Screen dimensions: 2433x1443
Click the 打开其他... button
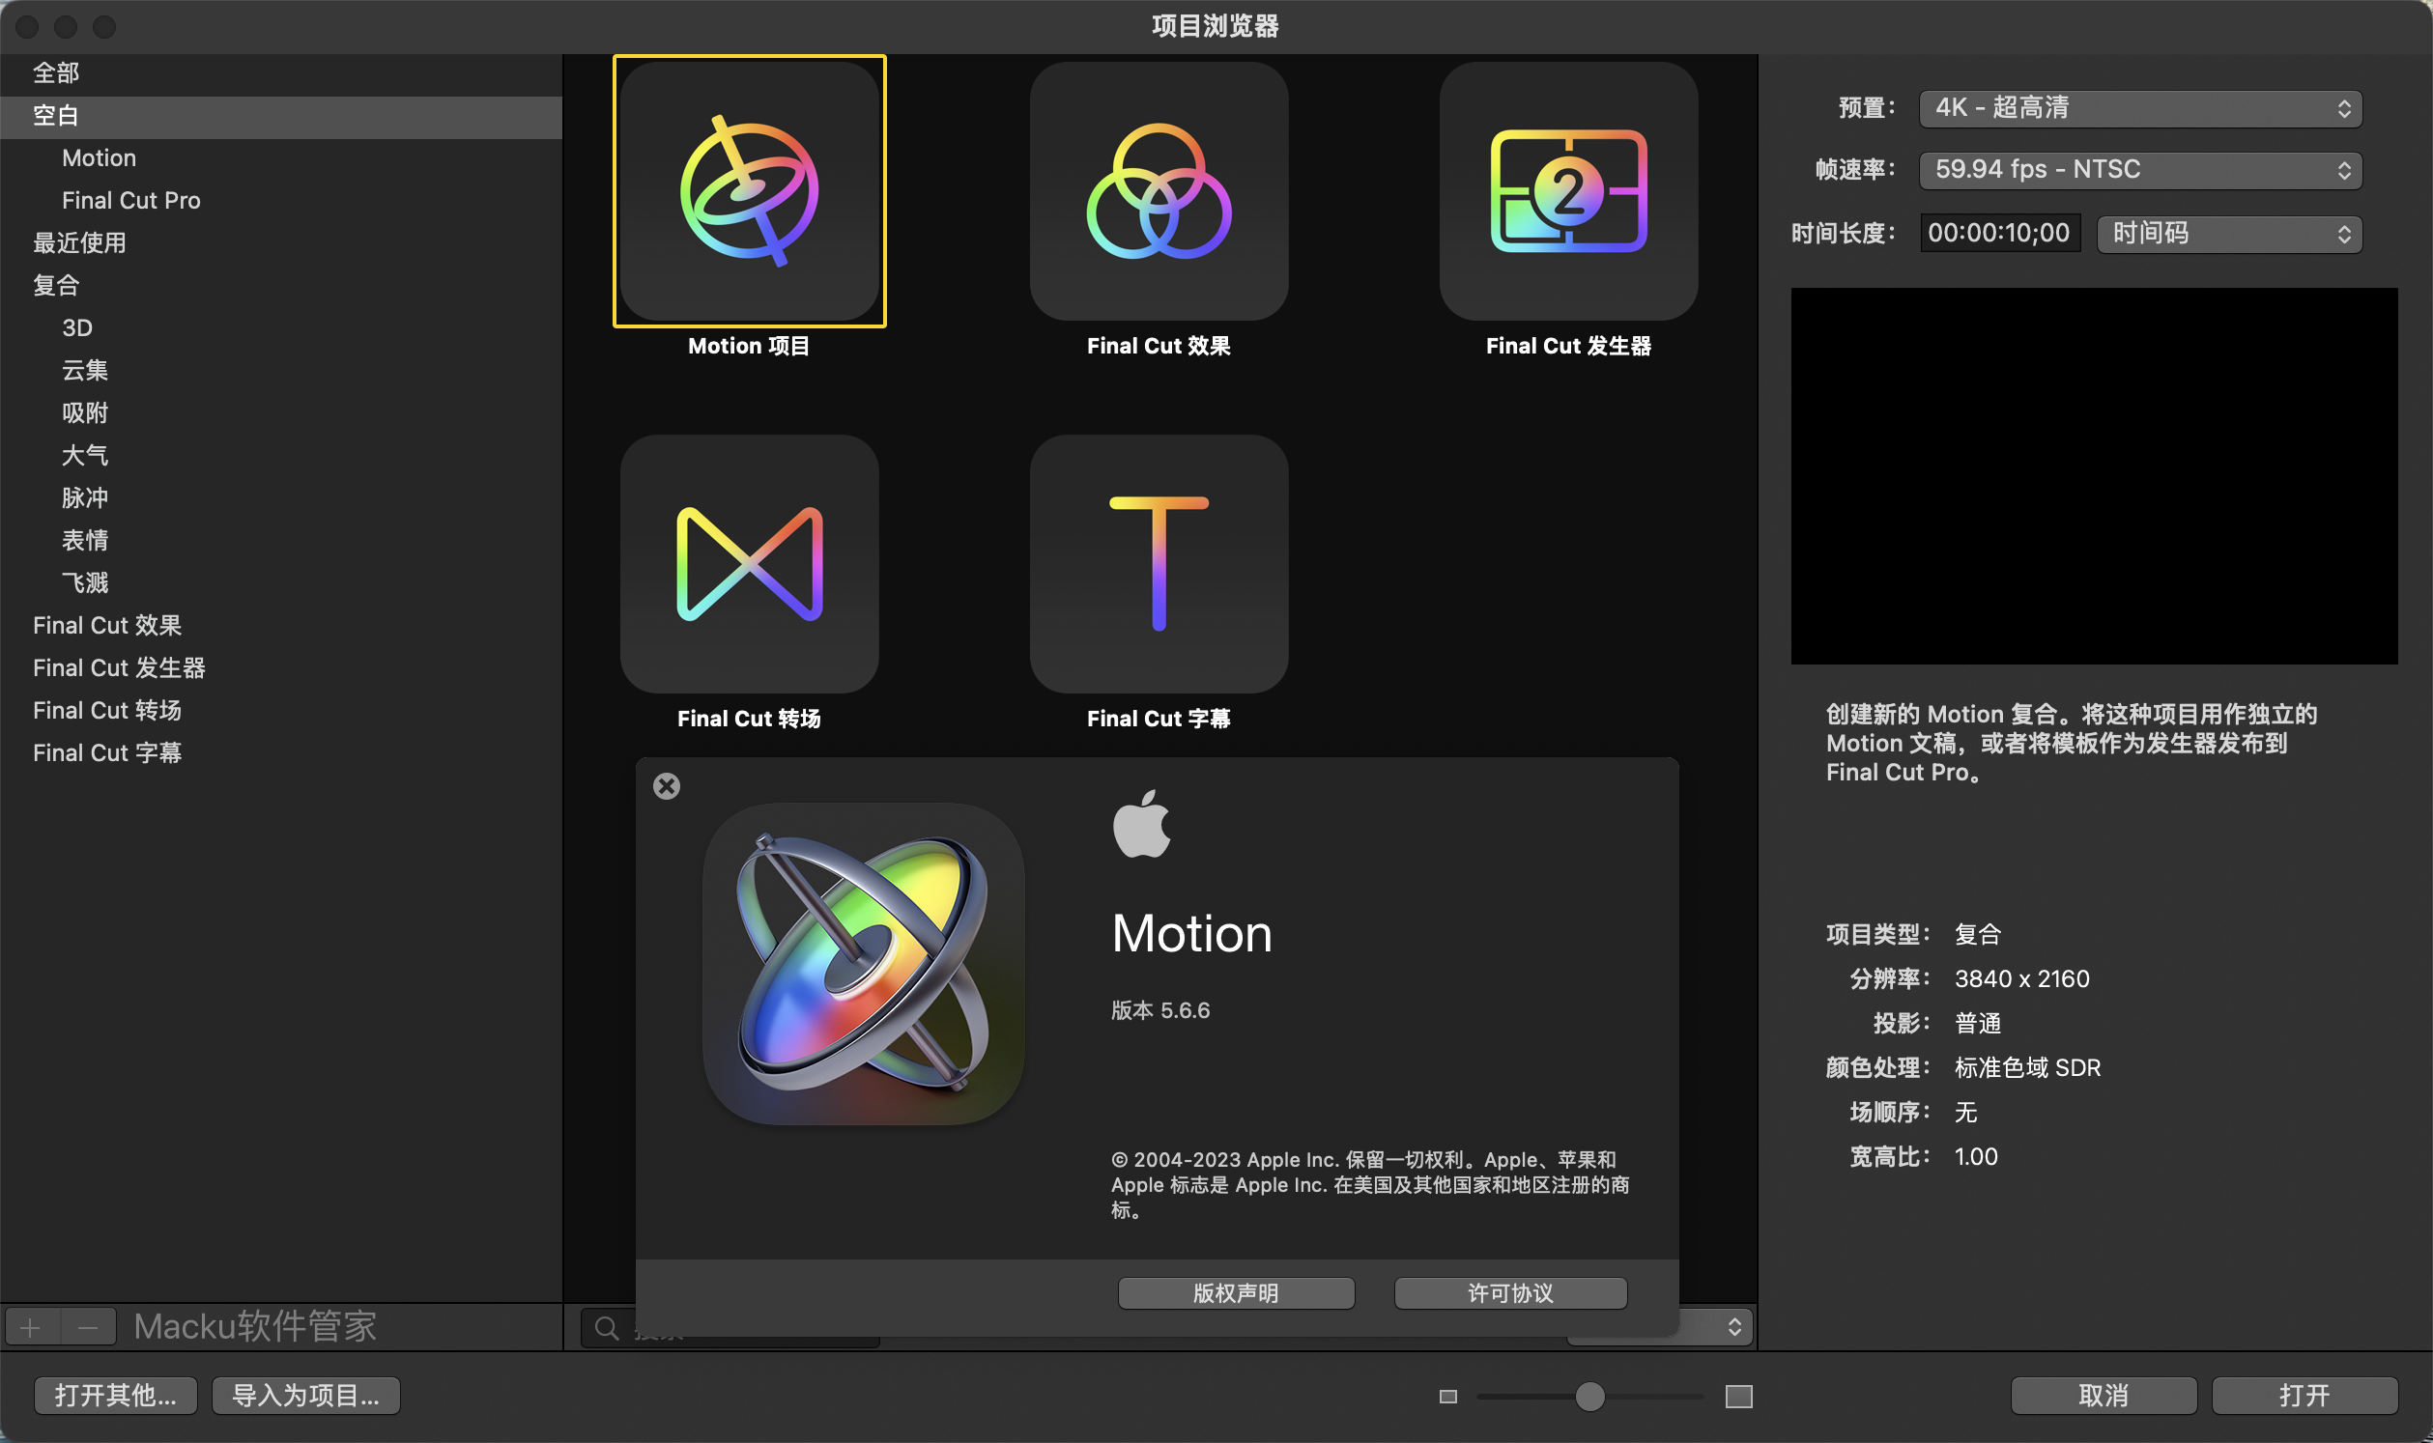(116, 1397)
